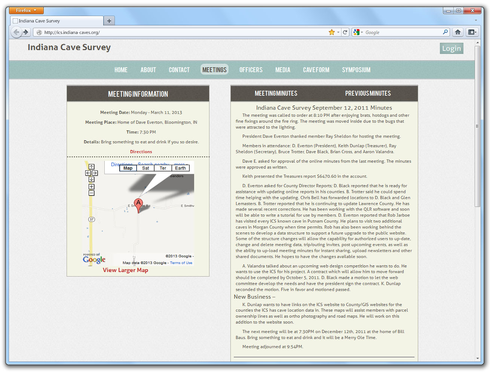490x372 pixels.
Task: Open the MEETINGS nav item
Action: [x=214, y=70]
